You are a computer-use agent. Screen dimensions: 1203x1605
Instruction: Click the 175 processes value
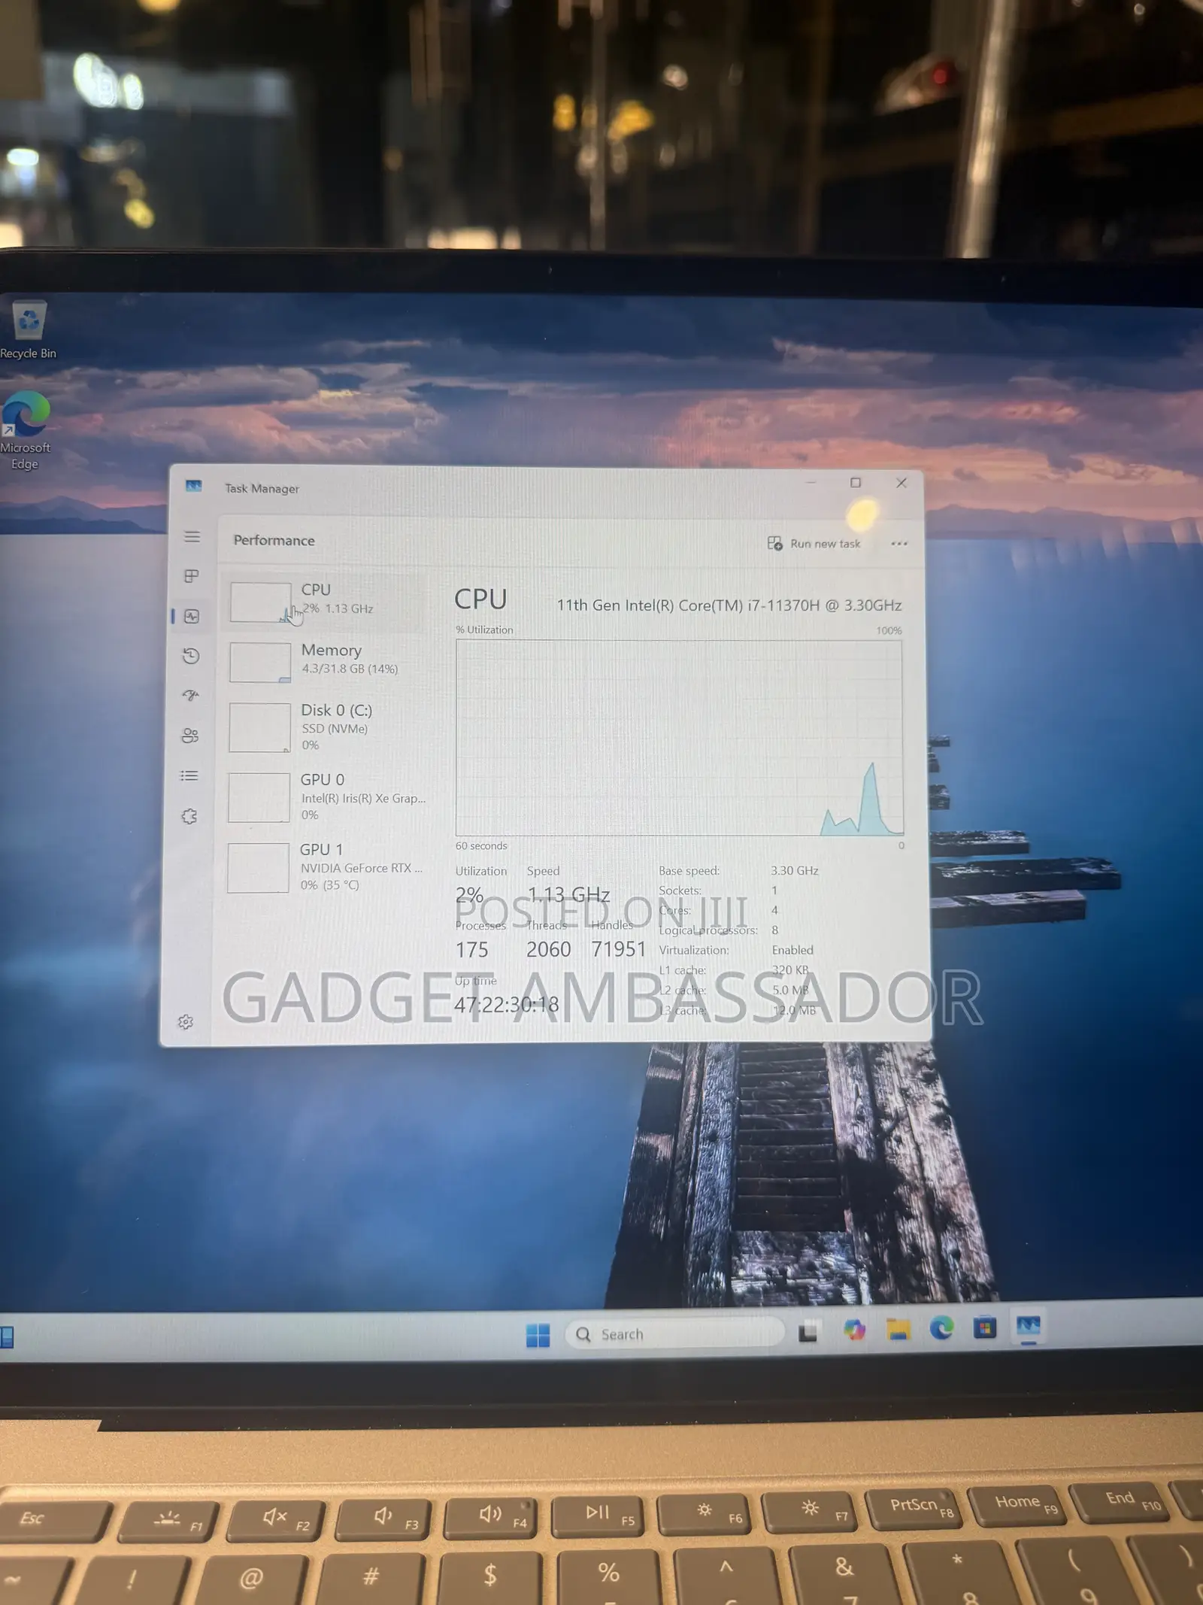point(471,950)
